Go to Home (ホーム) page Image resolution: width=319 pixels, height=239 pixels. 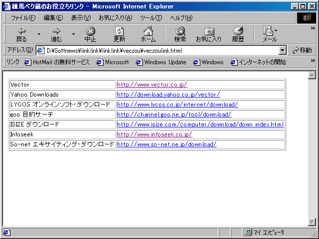coord(148,34)
